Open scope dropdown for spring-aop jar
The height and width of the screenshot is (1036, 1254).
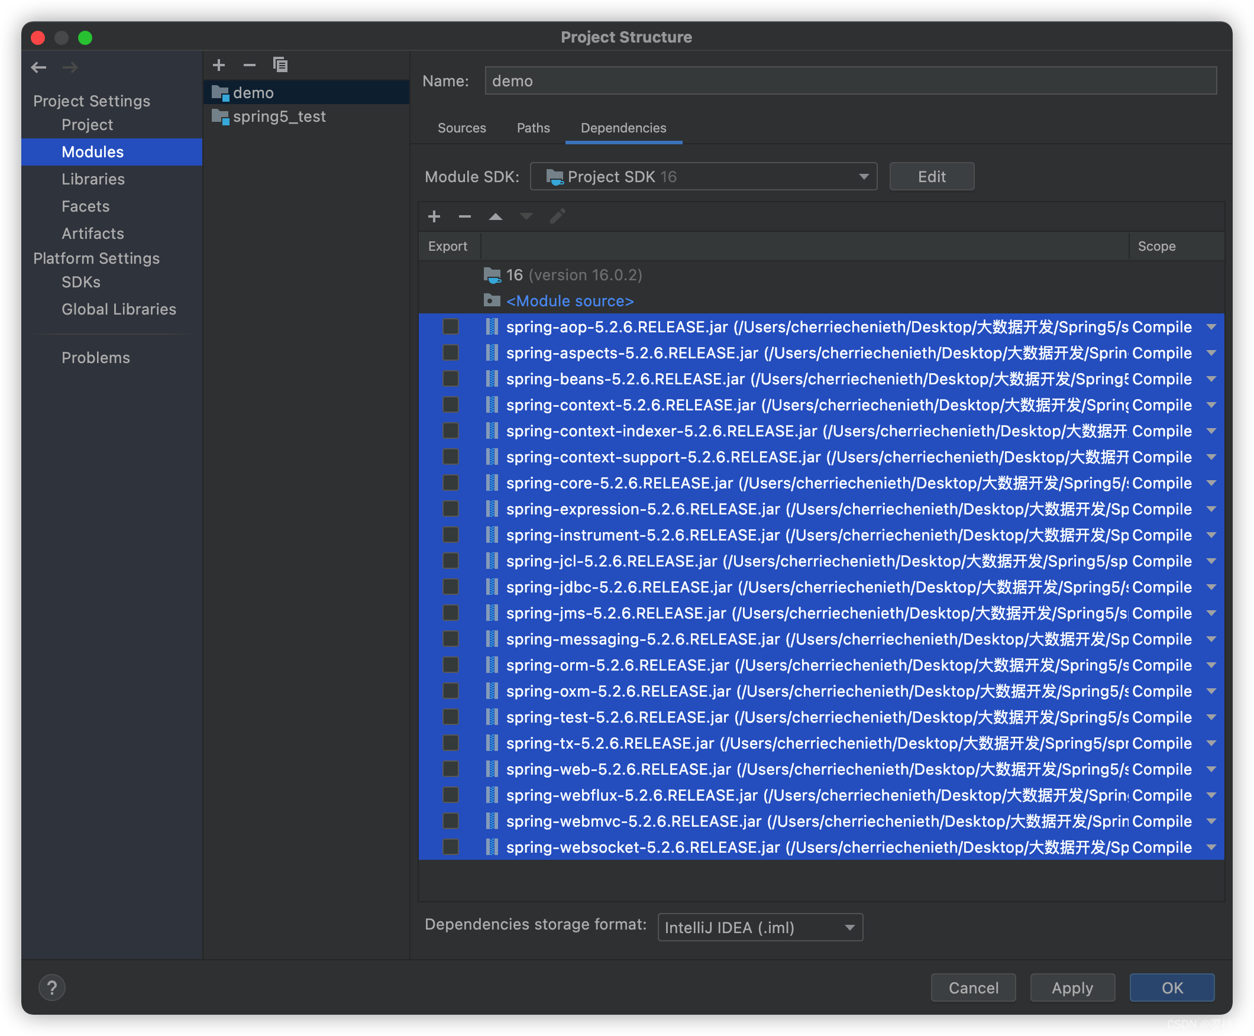pos(1211,326)
